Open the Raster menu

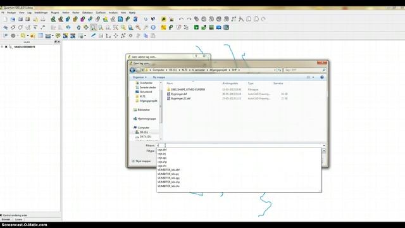(x=76, y=13)
